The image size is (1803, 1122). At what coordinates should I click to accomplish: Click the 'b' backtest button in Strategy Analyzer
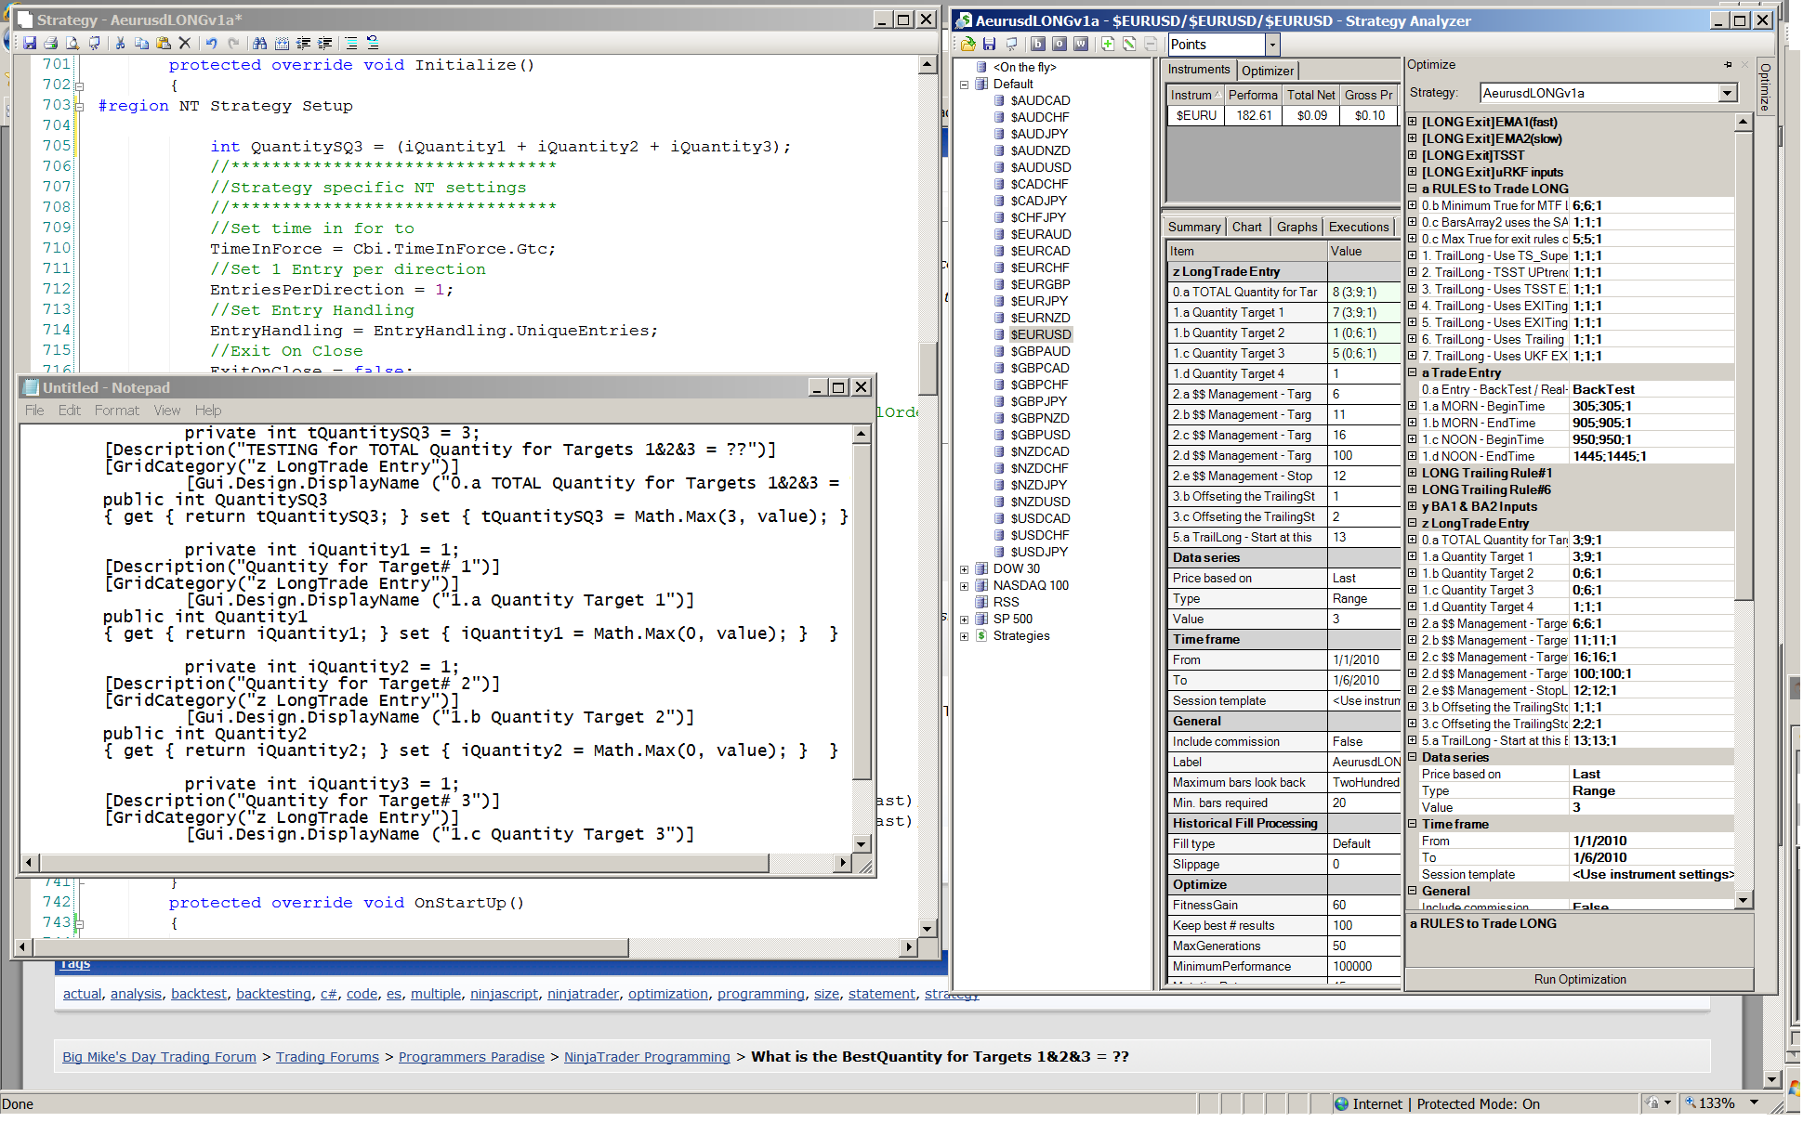pyautogui.click(x=1038, y=44)
